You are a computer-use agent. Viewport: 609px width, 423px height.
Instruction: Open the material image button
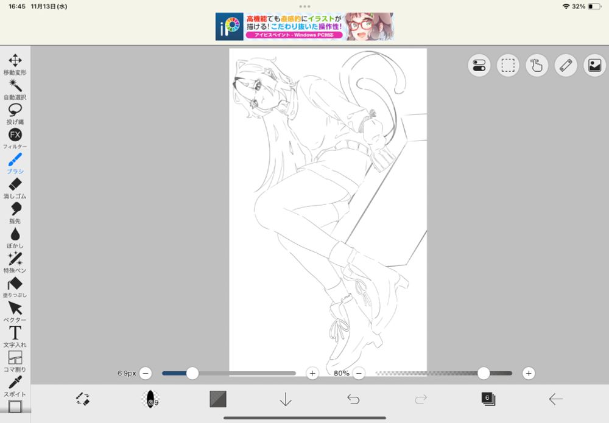[x=594, y=65]
